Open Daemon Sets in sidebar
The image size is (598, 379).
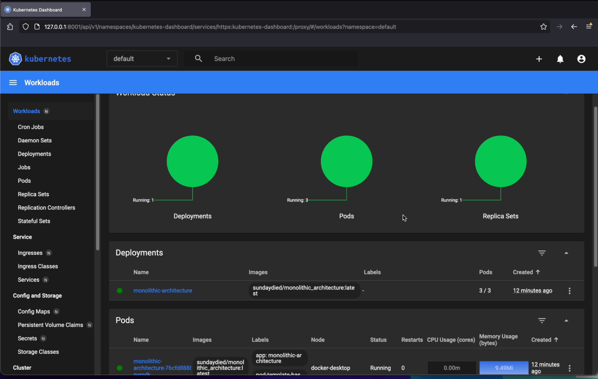tap(35, 140)
